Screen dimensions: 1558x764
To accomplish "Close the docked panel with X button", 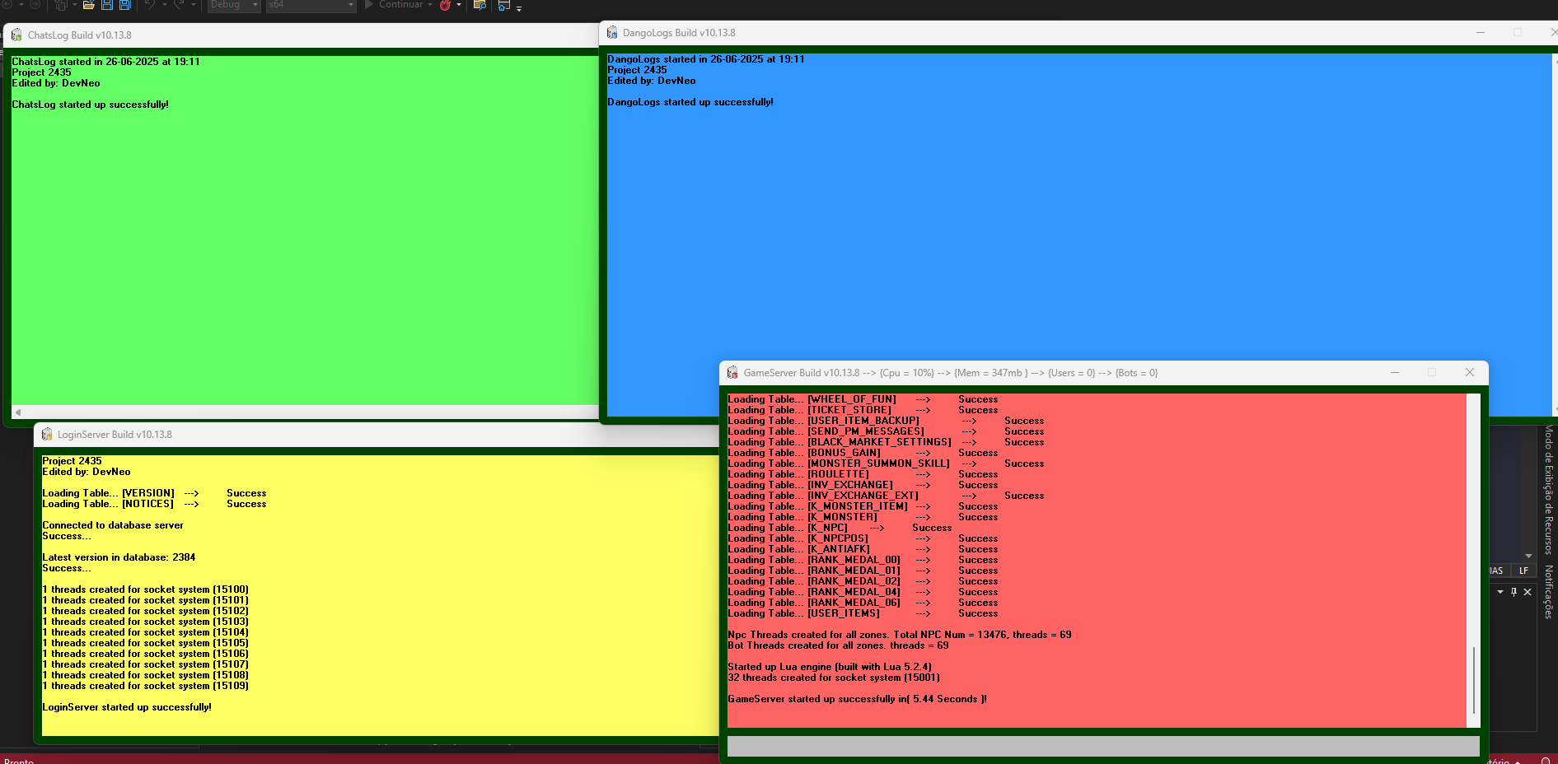I will tap(1528, 592).
